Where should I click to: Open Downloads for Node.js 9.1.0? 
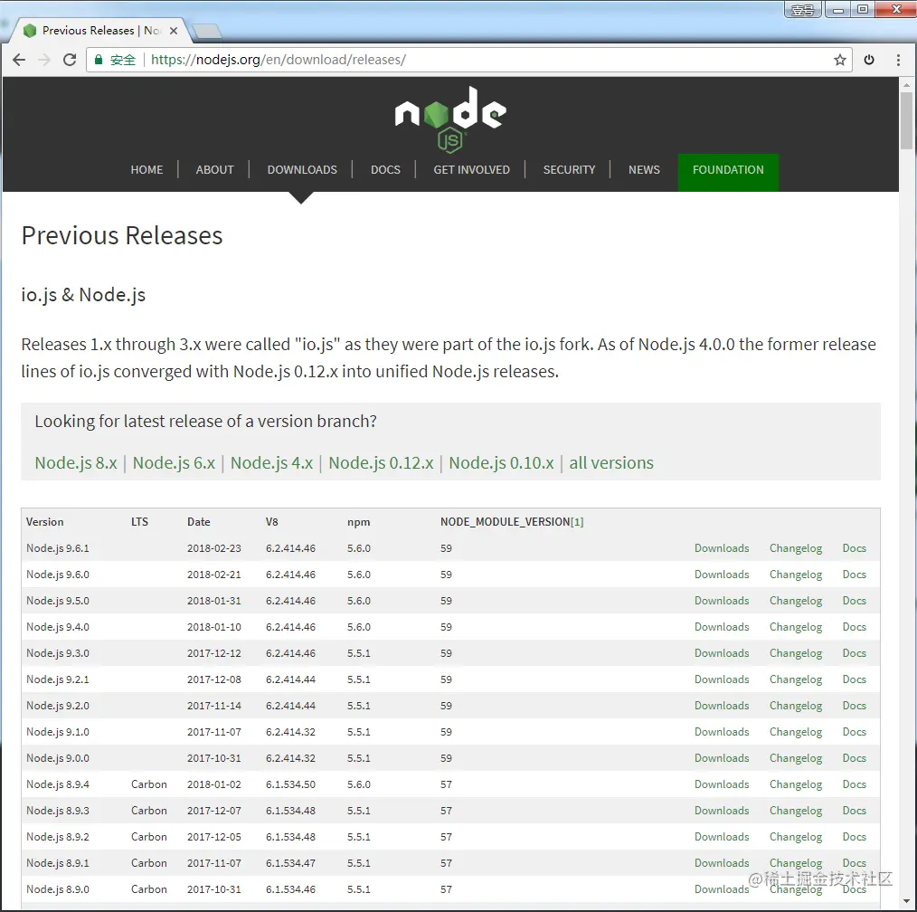pyautogui.click(x=722, y=732)
